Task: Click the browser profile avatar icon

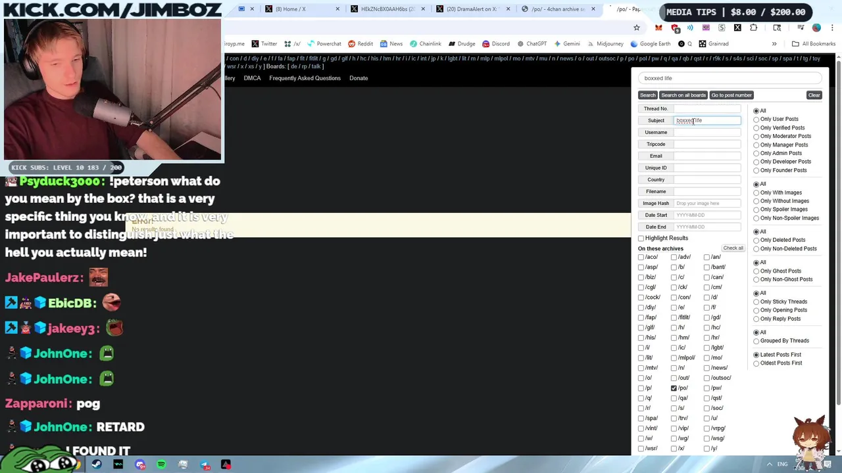Action: 816,28
